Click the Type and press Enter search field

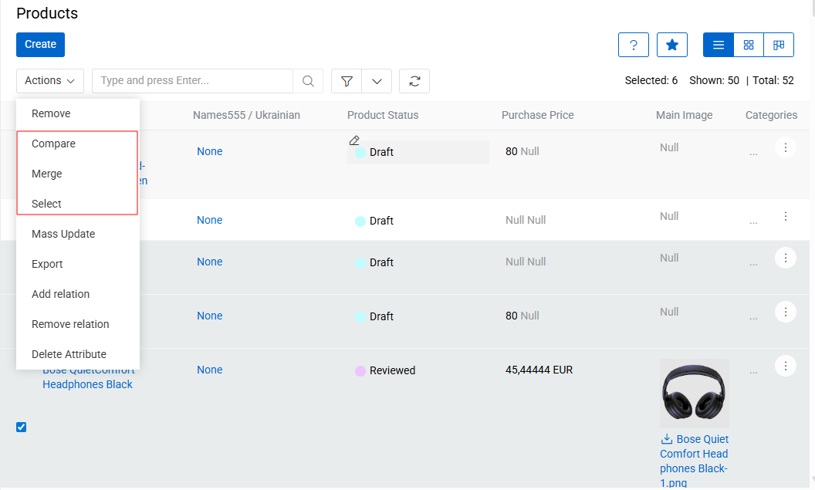[193, 81]
